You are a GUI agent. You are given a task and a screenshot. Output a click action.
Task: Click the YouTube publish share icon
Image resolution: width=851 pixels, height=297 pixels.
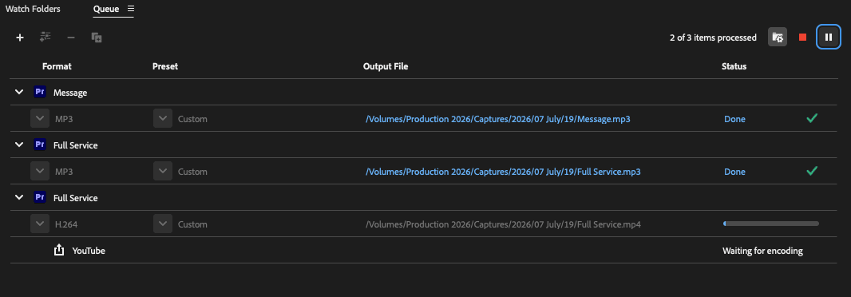coord(59,250)
